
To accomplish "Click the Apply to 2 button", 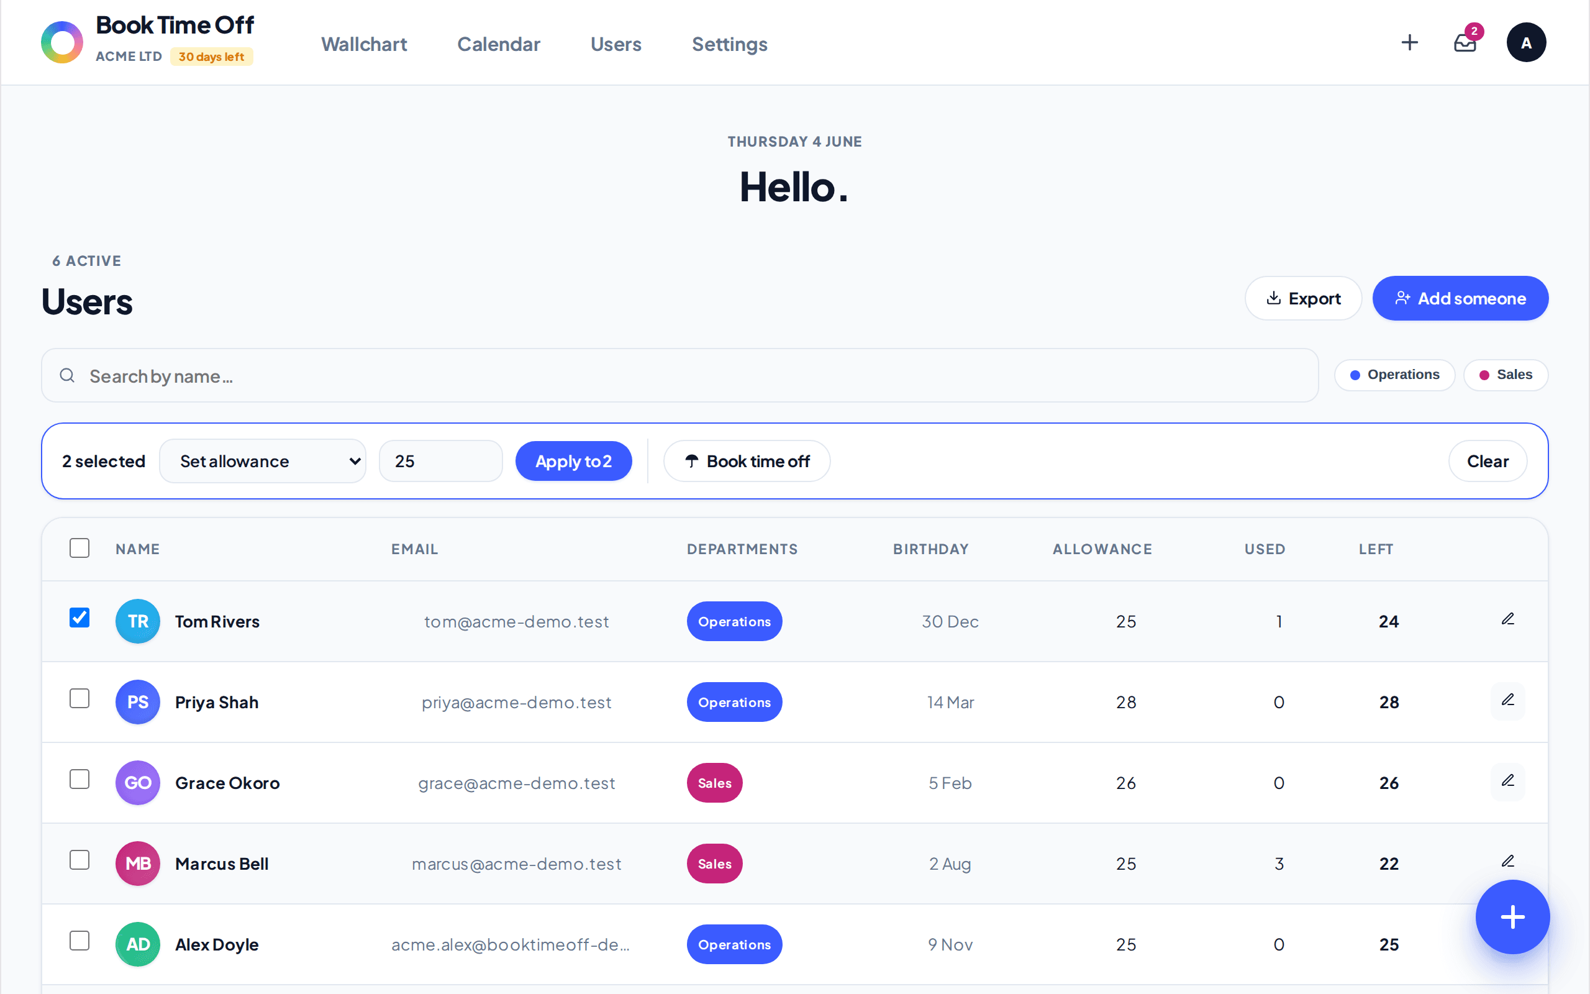I will (x=574, y=462).
